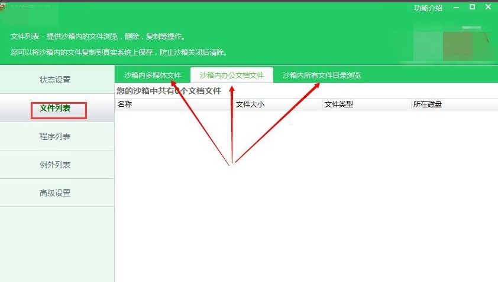This screenshot has width=498, height=282.
Task: Open 沙箱内所有文件目录浏览 tab
Action: [x=321, y=75]
